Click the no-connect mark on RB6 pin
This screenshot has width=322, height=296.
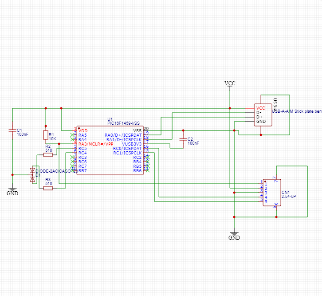pos(147,170)
